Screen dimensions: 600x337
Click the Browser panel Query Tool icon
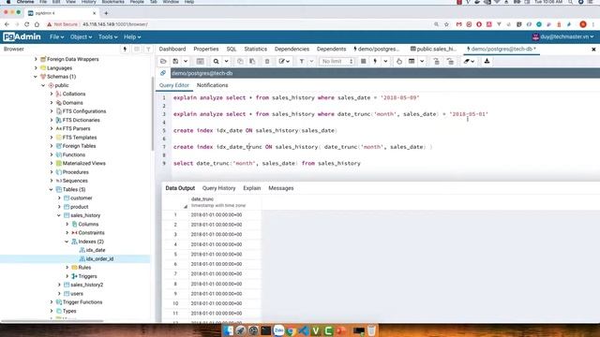pos(125,49)
